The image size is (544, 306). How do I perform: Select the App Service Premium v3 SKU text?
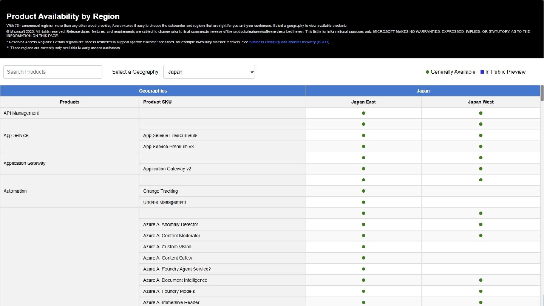[x=168, y=146]
